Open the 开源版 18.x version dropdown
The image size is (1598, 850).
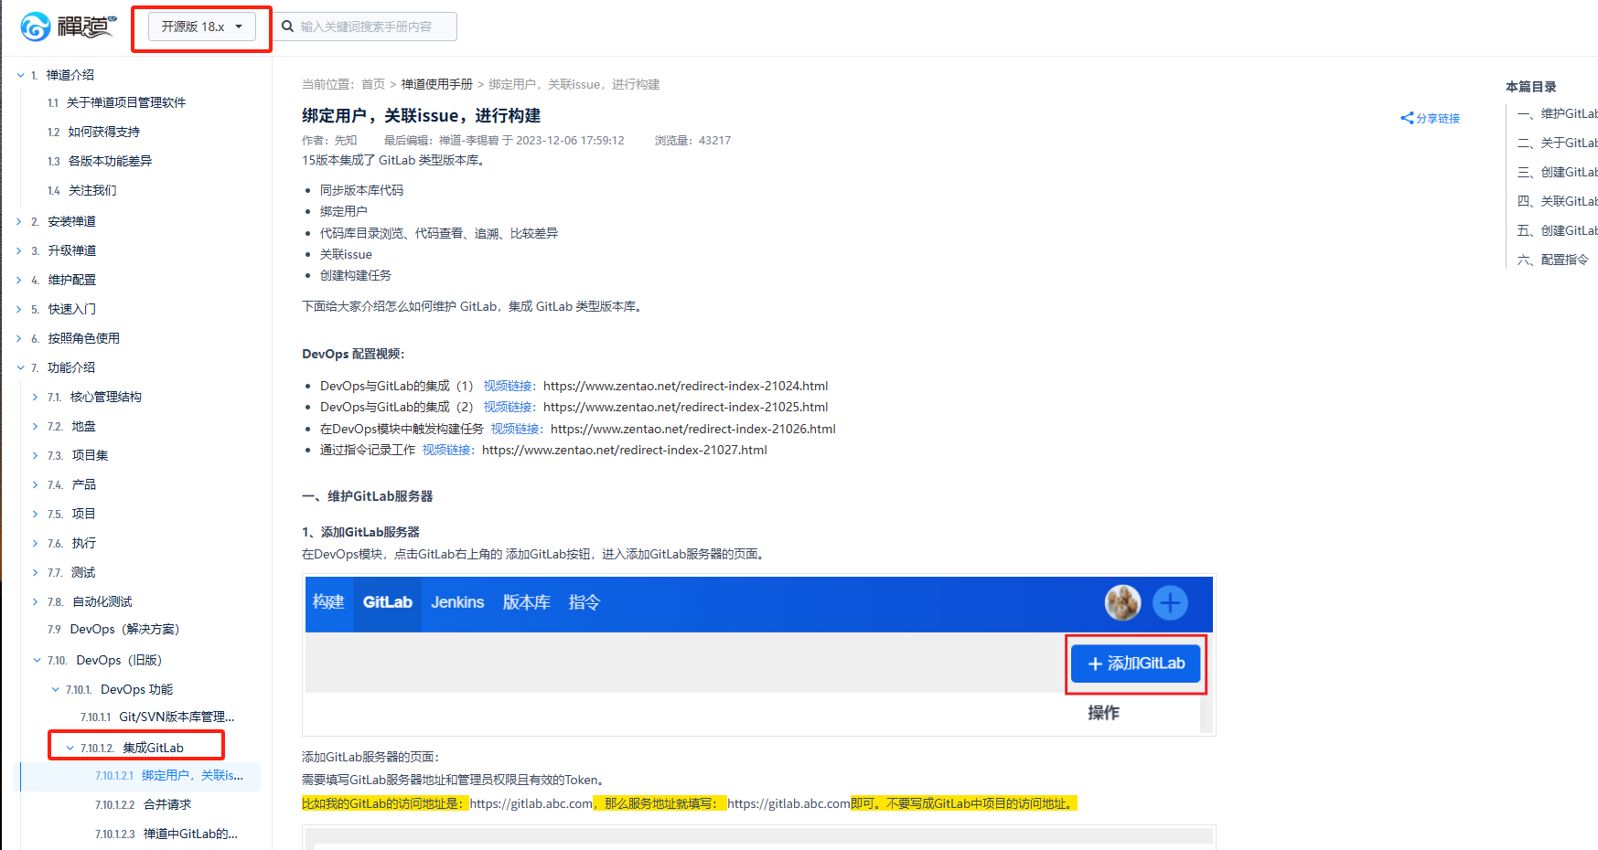point(202,27)
